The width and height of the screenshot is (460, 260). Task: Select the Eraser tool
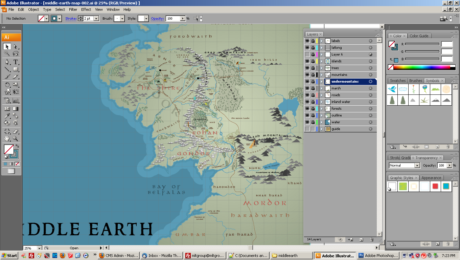(16, 131)
